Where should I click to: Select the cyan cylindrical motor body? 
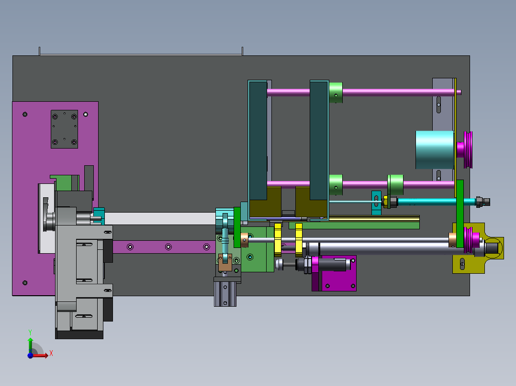coord(435,150)
